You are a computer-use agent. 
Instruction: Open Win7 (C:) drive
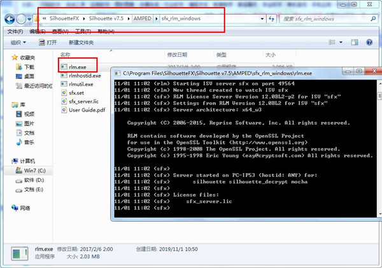31,171
